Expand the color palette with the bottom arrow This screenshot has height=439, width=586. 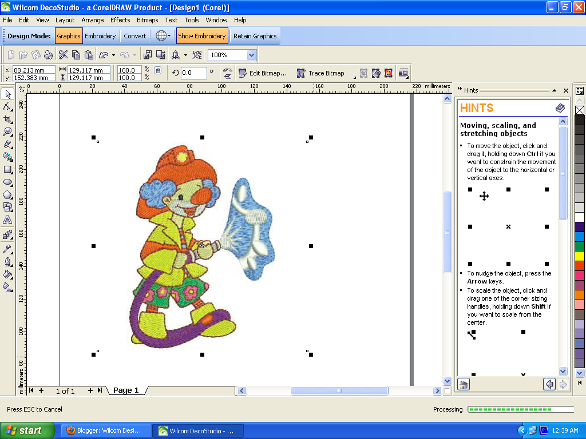click(x=579, y=382)
